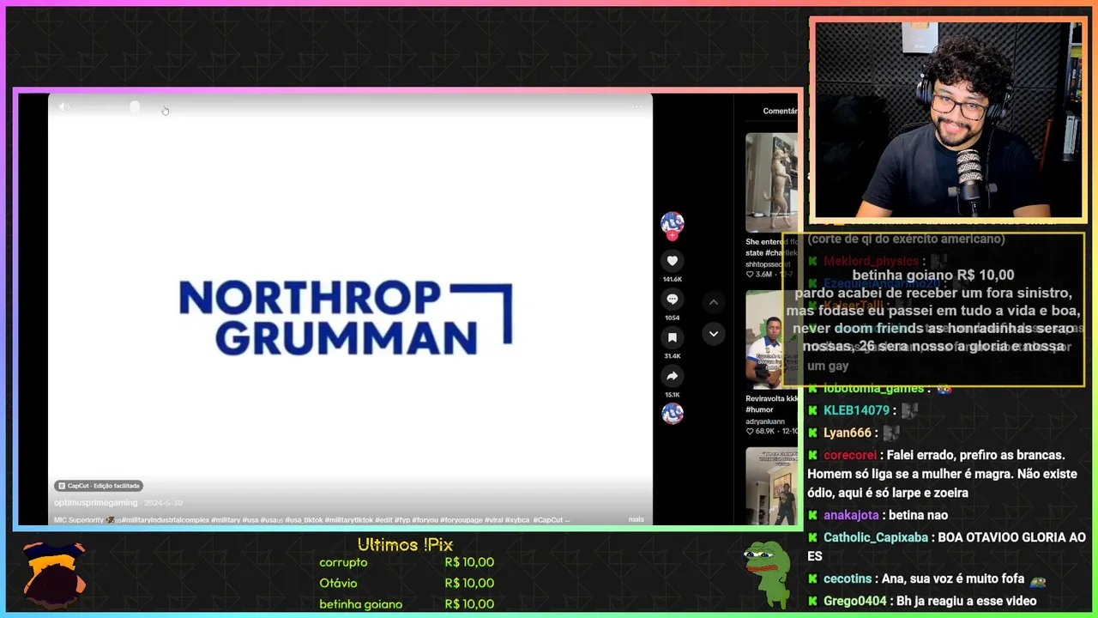Click the emote in lobotomia_games message
The image size is (1098, 618).
[944, 389]
